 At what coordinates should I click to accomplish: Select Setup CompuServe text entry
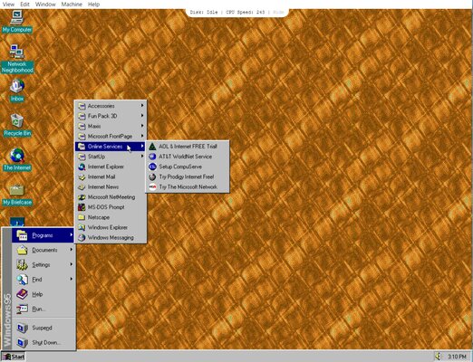point(180,167)
